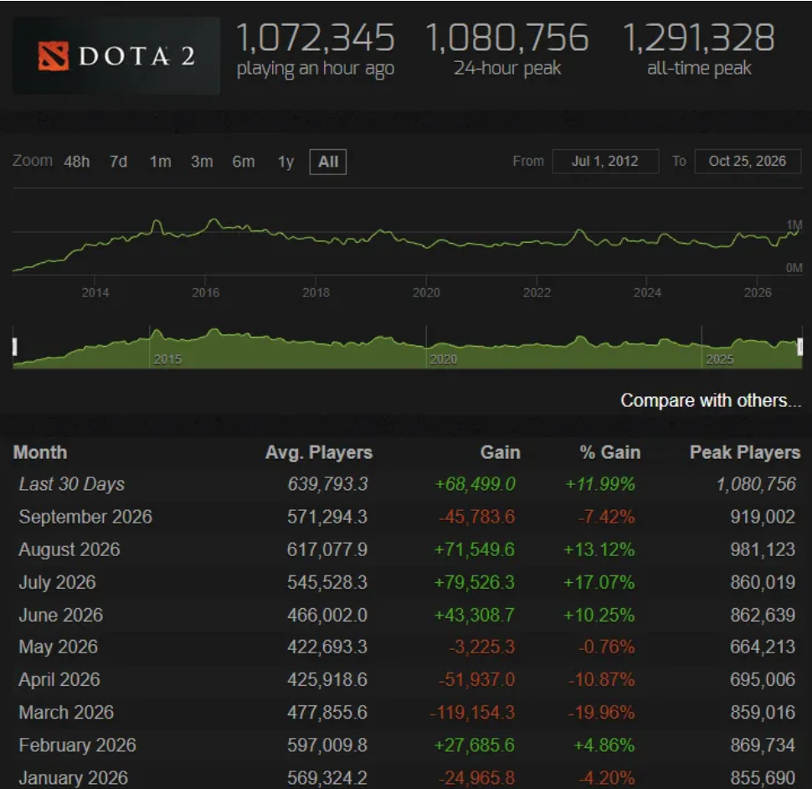Image resolution: width=812 pixels, height=789 pixels.
Task: Click the 2015 marker in navigator chart
Action: [x=167, y=359]
